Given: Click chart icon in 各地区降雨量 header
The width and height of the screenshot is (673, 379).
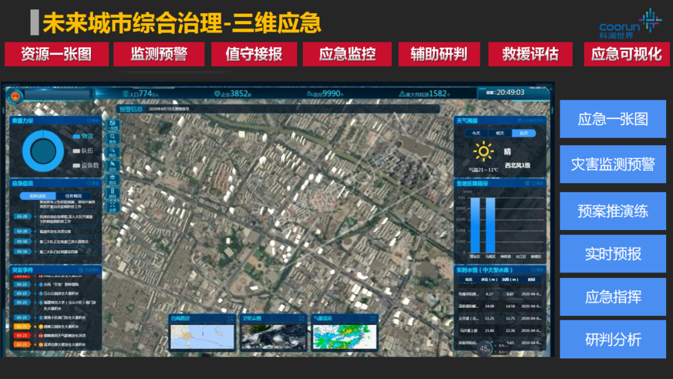Looking at the screenshot, I should [528, 184].
